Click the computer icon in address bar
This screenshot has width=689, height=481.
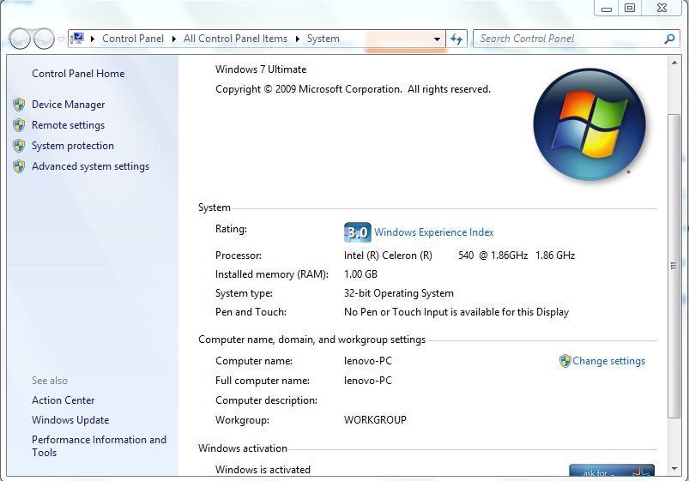(77, 39)
